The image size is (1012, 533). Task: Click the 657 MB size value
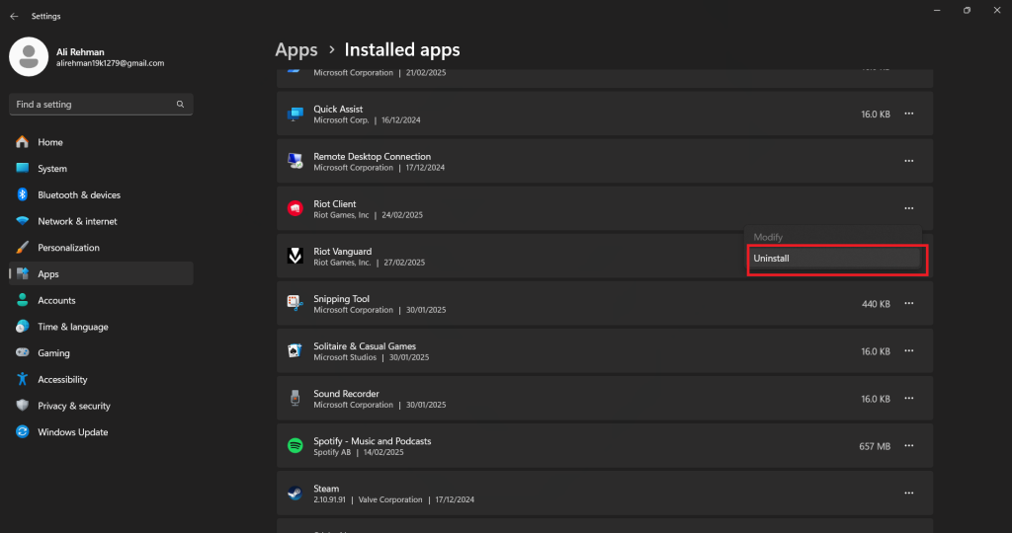[x=875, y=446]
